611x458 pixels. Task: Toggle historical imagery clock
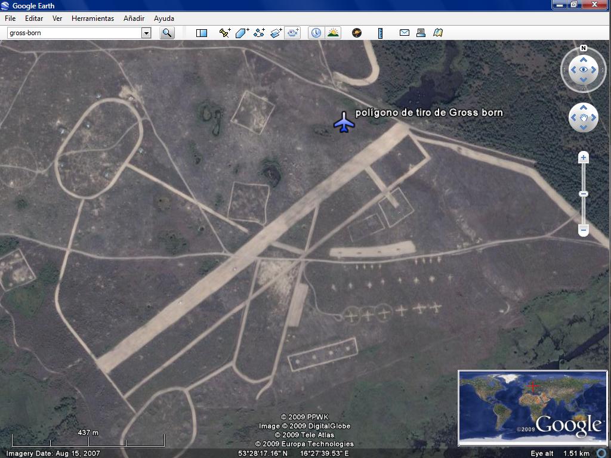316,33
